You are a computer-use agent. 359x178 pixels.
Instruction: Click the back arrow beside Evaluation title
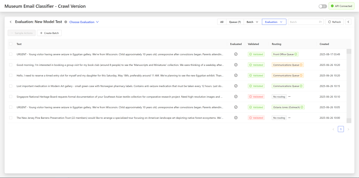[x=11, y=22]
